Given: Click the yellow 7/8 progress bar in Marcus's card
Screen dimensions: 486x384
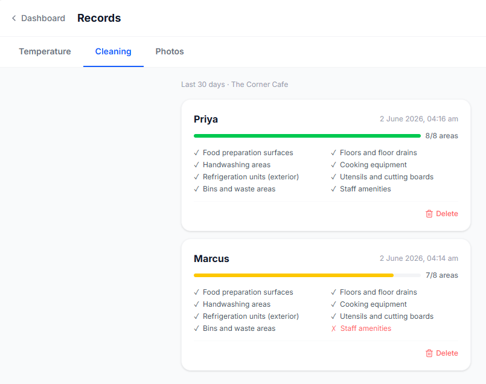Looking at the screenshot, I should (x=307, y=275).
